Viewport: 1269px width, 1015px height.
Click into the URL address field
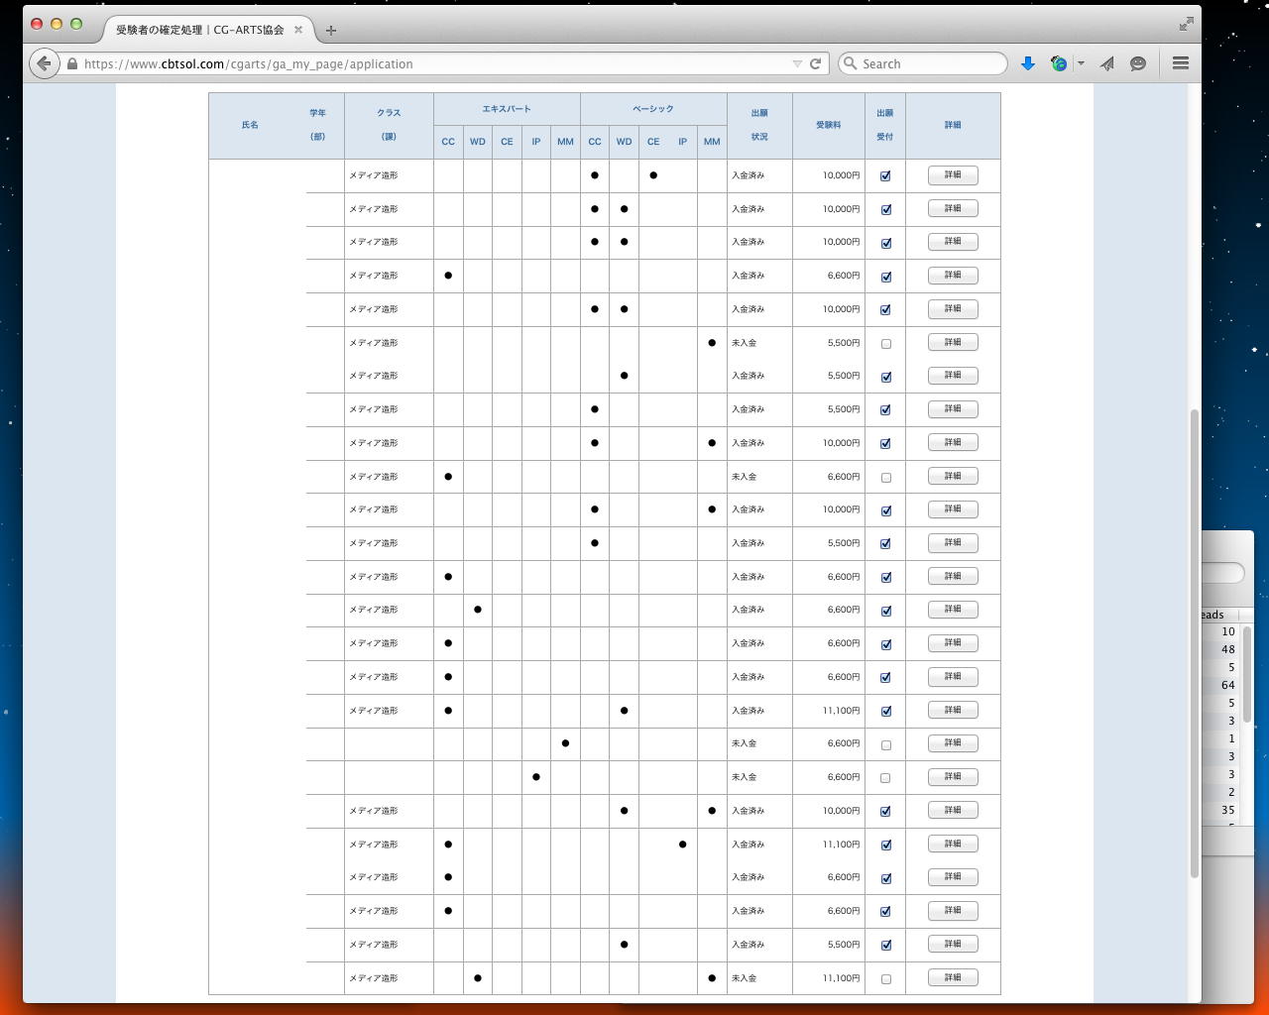[x=436, y=64]
